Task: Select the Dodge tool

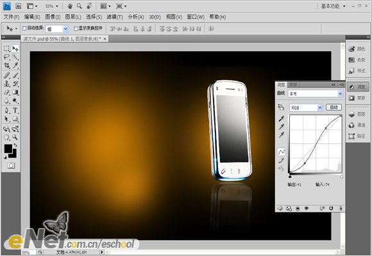Action: click(x=15, y=101)
